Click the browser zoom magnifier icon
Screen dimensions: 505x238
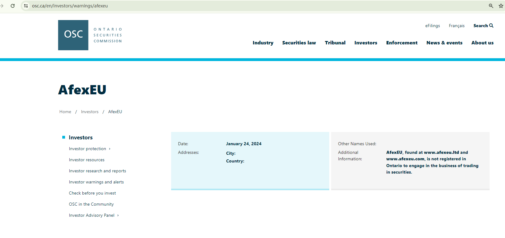tap(491, 6)
